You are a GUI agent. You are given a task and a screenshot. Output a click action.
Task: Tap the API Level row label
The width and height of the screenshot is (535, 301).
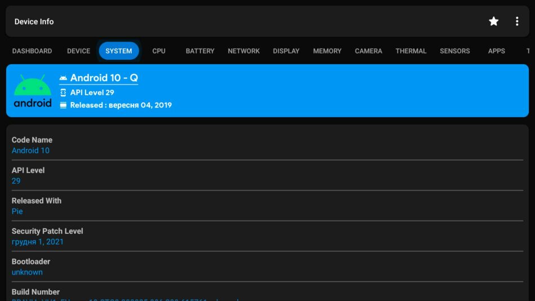click(x=28, y=170)
